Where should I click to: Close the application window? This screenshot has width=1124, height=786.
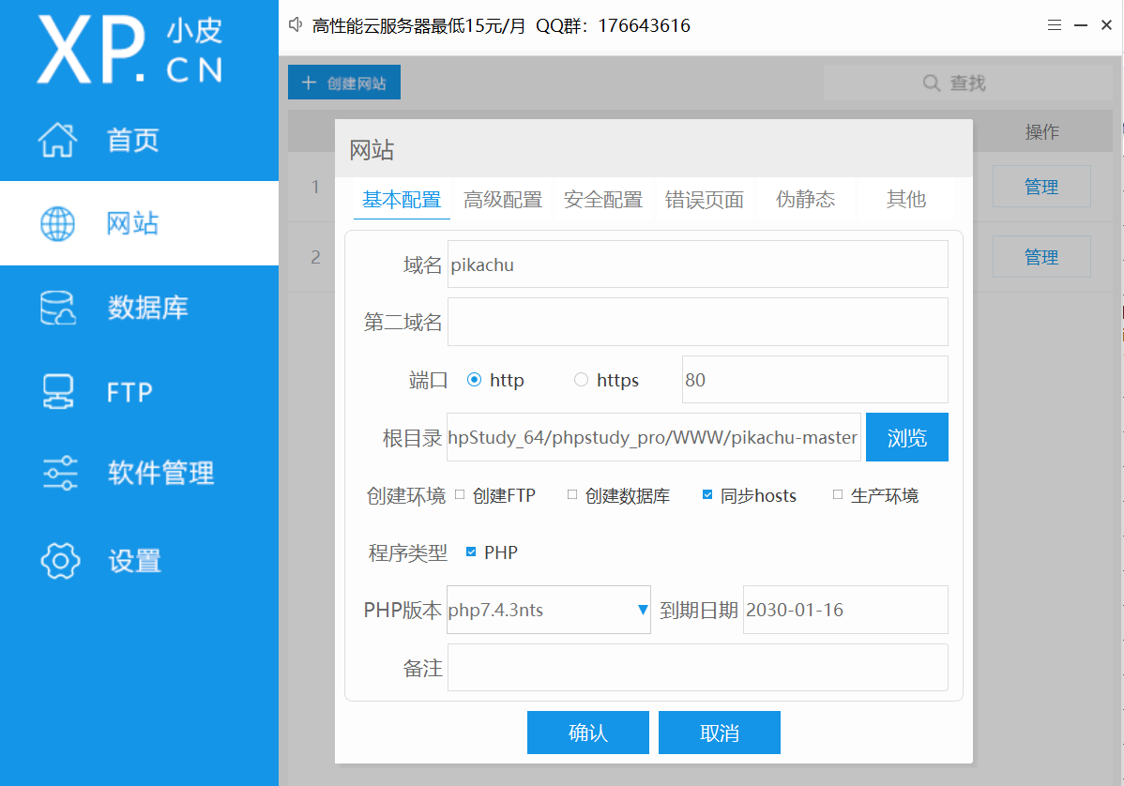1106,25
